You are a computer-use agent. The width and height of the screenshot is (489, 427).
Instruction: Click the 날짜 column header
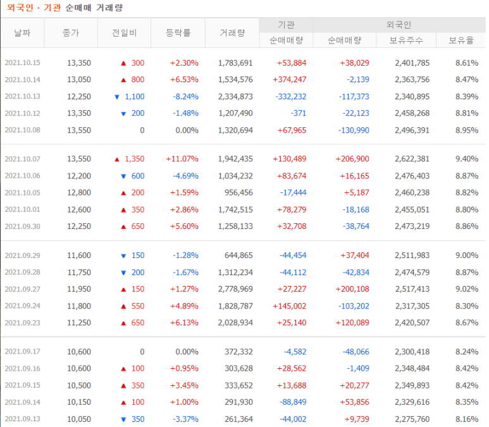coord(22,33)
